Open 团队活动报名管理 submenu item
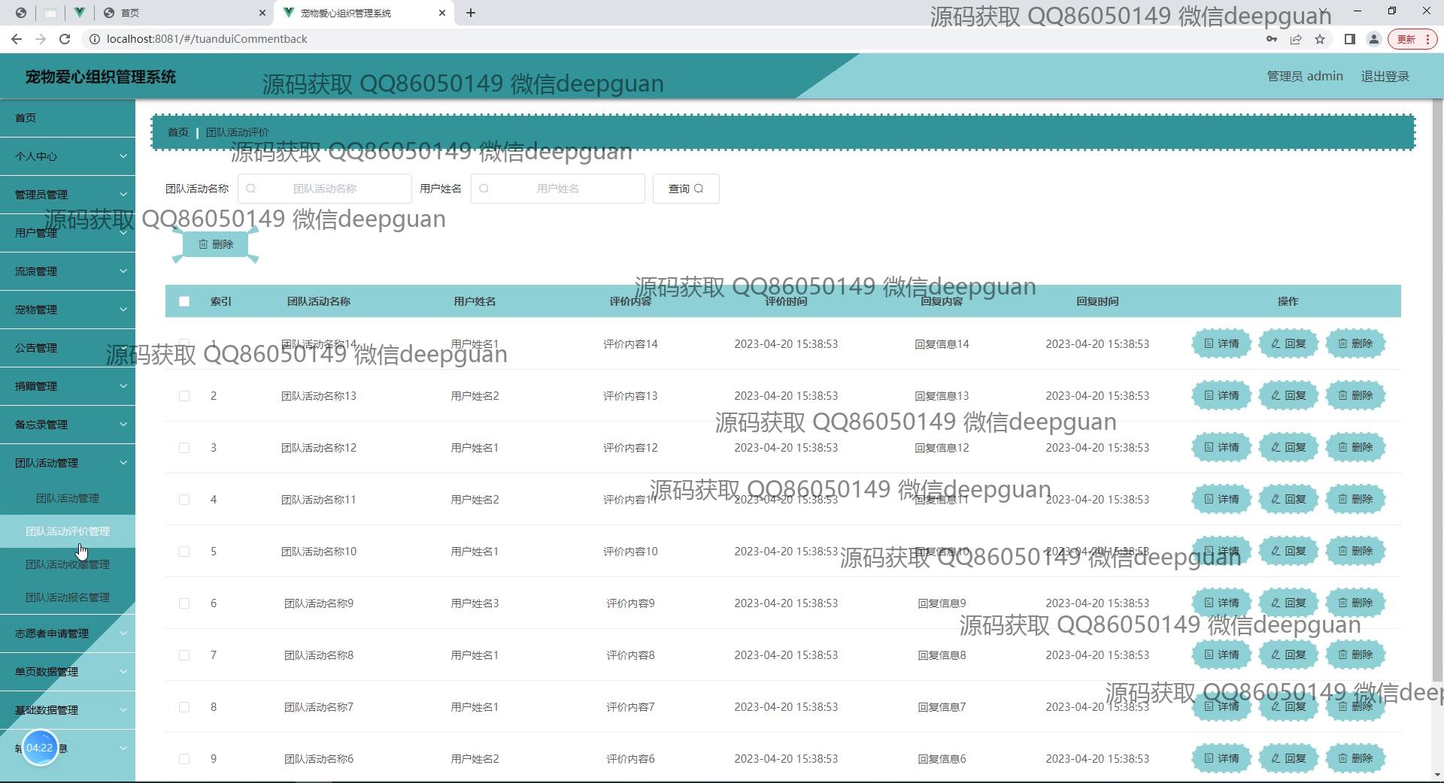The width and height of the screenshot is (1444, 783). click(x=68, y=597)
